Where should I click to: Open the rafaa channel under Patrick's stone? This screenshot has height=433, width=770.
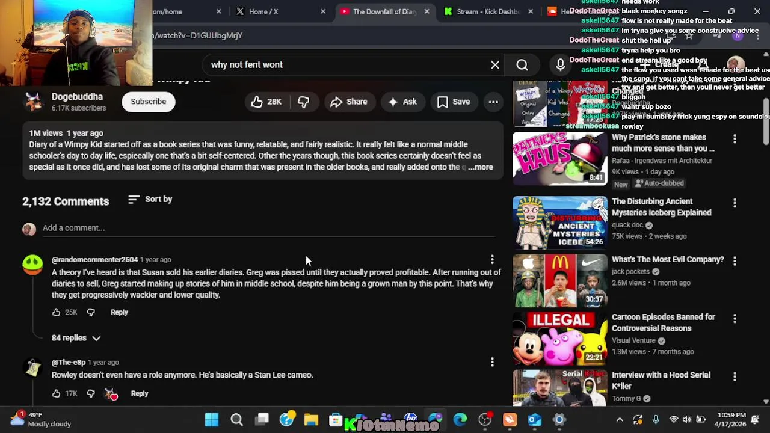[662, 161]
